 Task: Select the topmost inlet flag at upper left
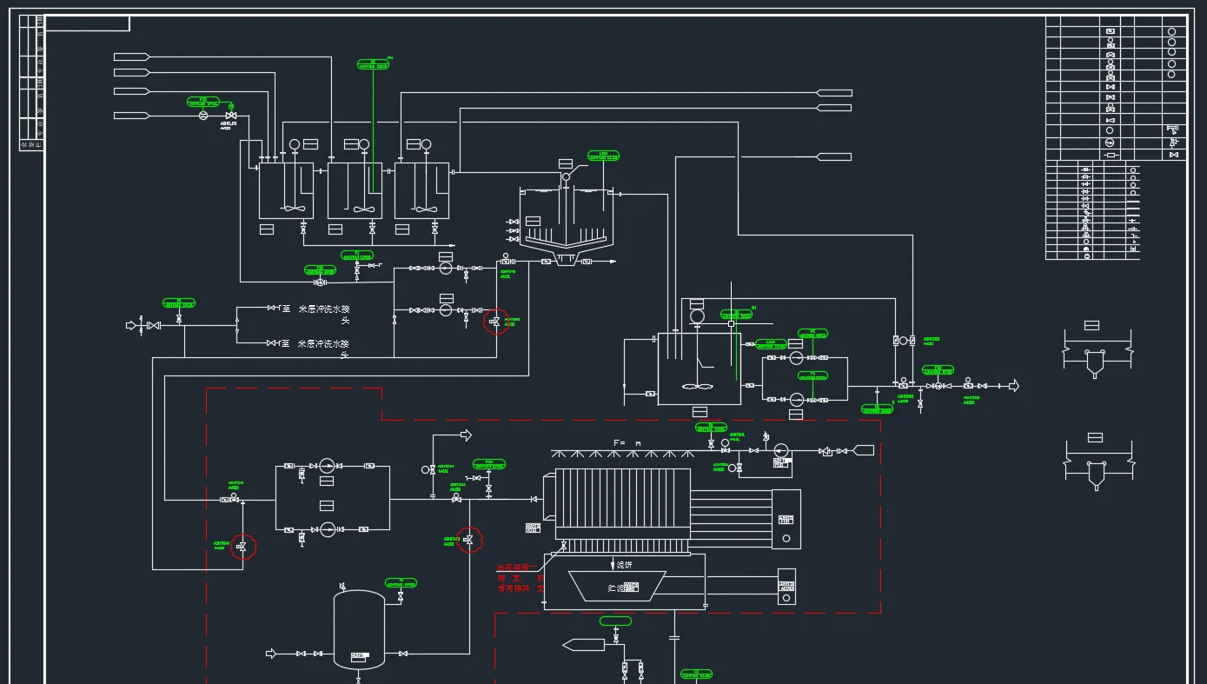coord(131,57)
